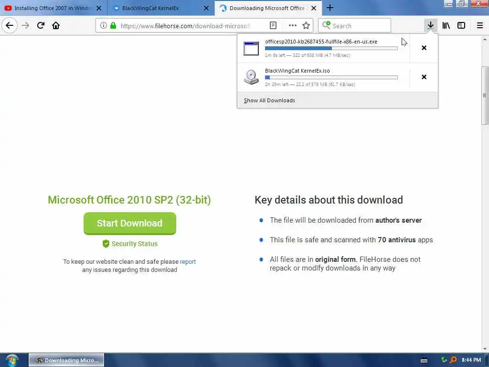Click the Security Status shield icon
489x367 pixels.
point(106,244)
